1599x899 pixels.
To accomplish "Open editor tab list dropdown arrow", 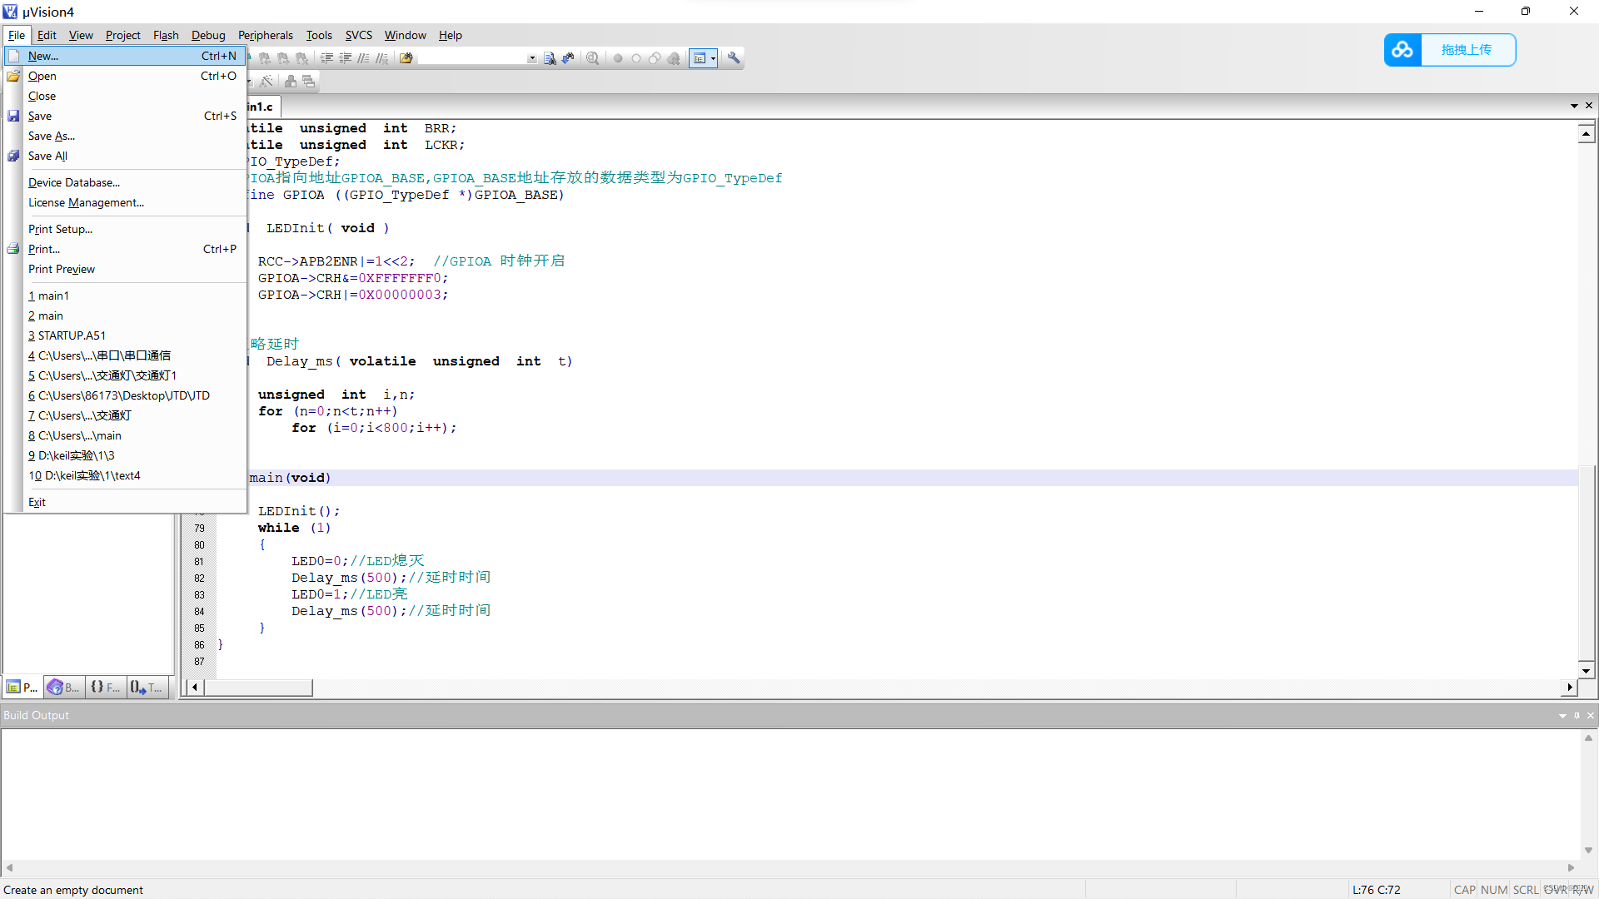I will tap(1574, 106).
